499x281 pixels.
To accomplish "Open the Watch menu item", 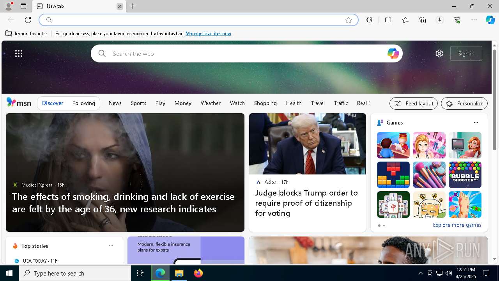I will point(237,103).
